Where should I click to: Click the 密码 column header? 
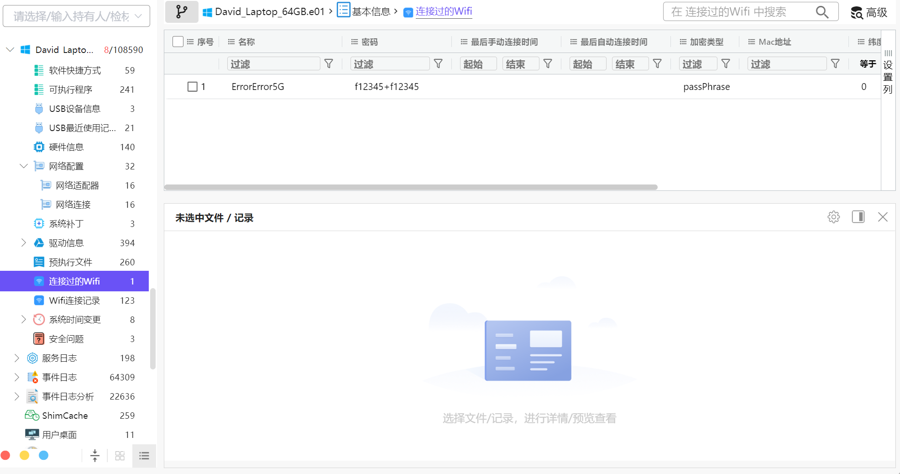pos(370,42)
